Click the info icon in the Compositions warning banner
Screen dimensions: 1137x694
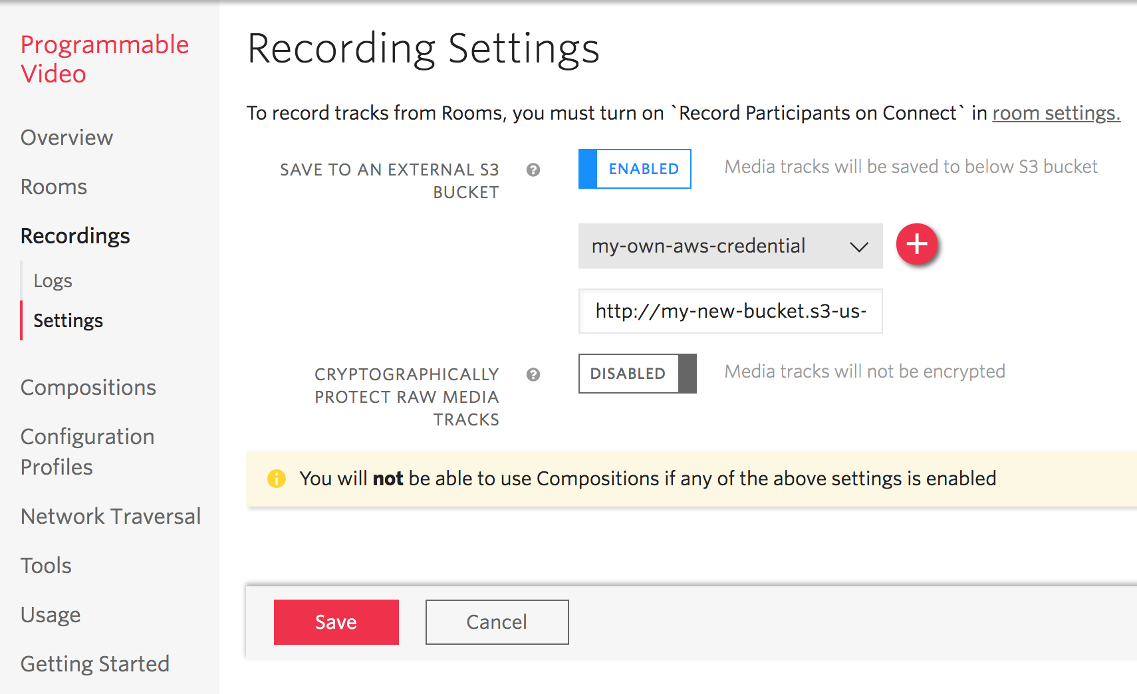[277, 478]
